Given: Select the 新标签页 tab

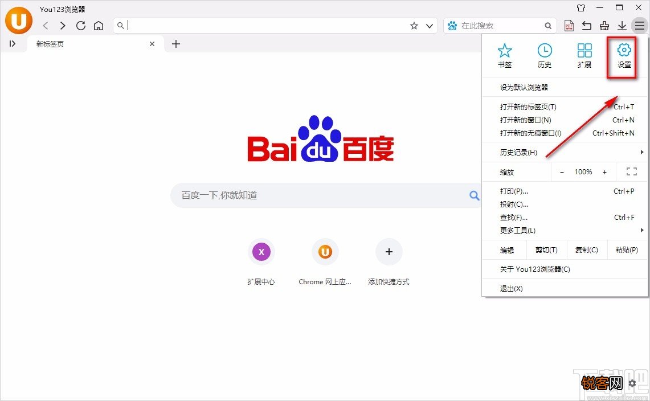Looking at the screenshot, I should 95,44.
